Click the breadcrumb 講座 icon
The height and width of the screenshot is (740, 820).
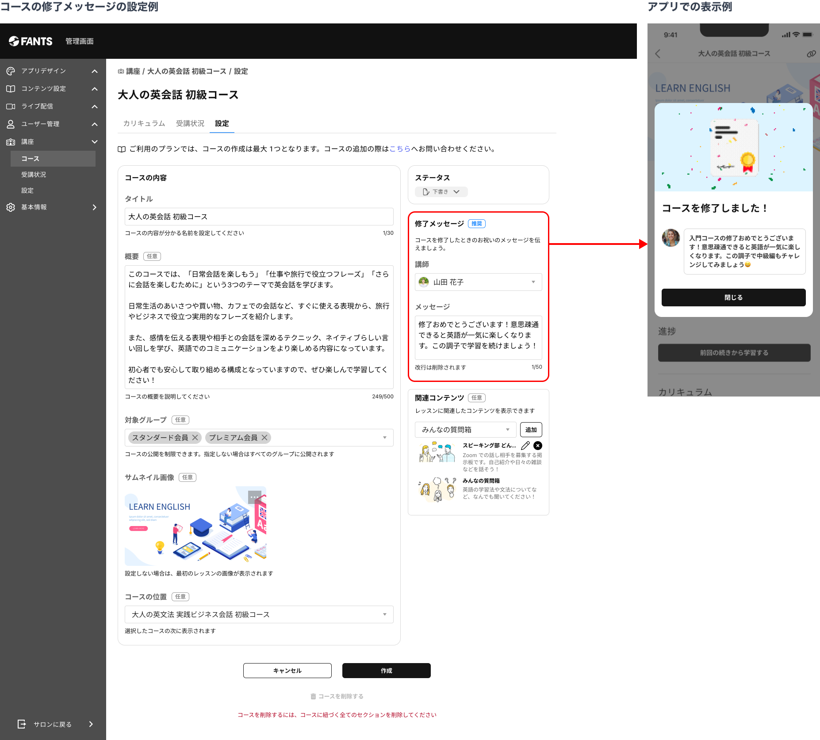click(121, 71)
